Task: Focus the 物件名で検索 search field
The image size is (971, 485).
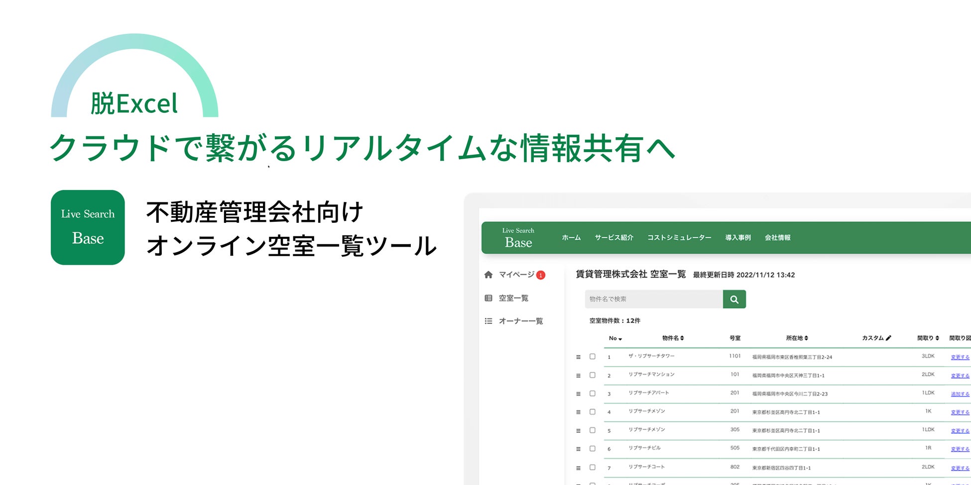Action: click(x=654, y=299)
